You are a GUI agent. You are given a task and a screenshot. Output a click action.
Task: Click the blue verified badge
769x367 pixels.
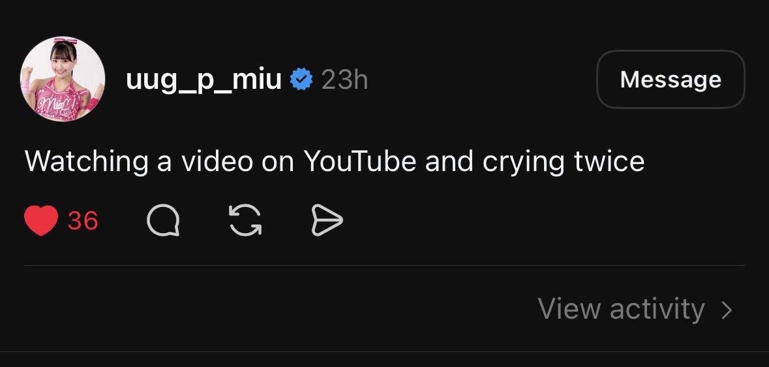click(301, 80)
